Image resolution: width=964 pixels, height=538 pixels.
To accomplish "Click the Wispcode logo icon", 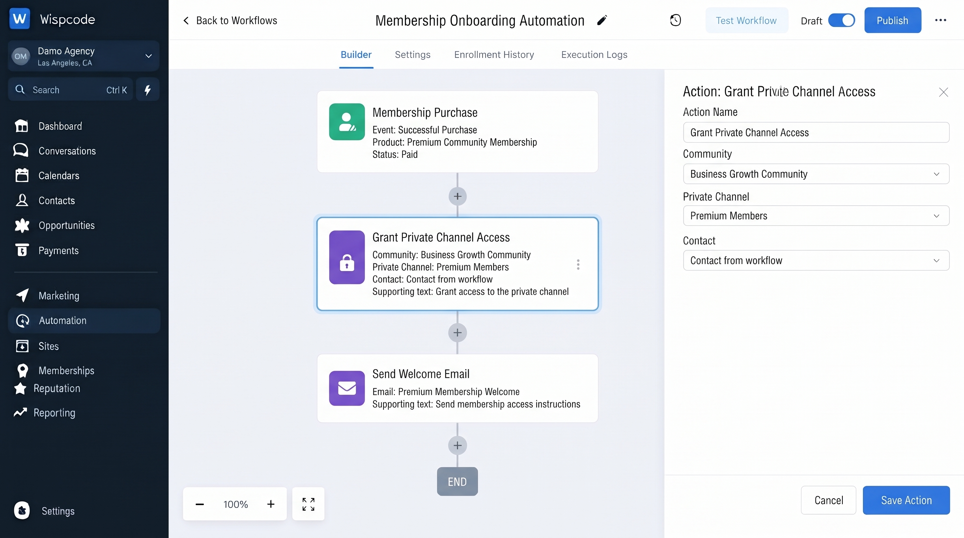I will (x=20, y=19).
